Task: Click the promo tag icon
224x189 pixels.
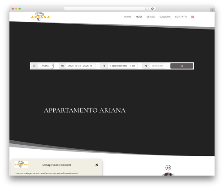Action: point(146,66)
